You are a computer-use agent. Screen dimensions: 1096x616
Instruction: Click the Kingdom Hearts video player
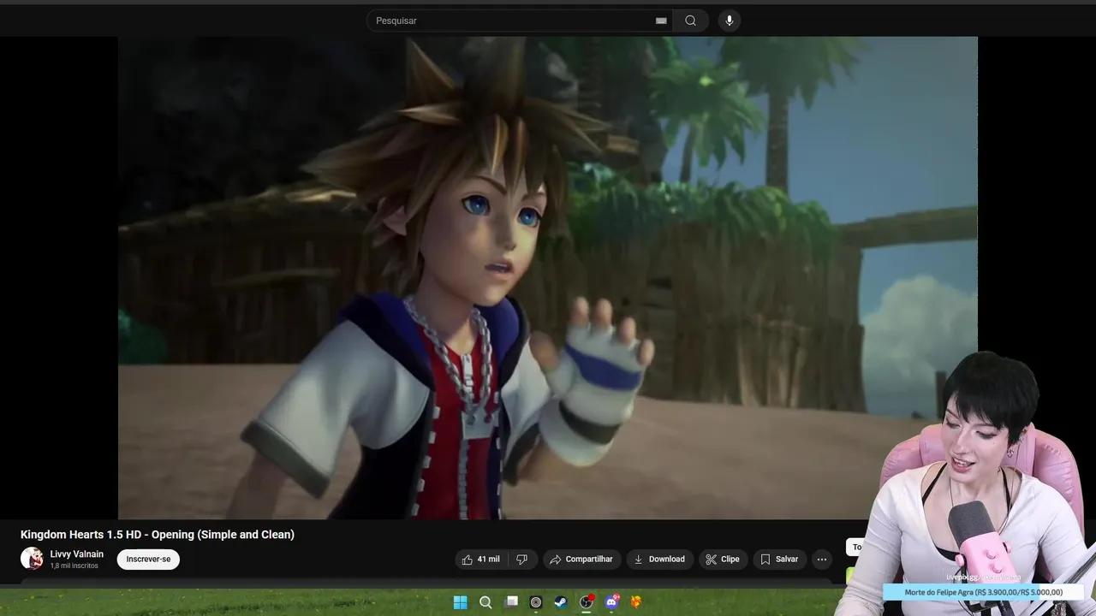(547, 277)
